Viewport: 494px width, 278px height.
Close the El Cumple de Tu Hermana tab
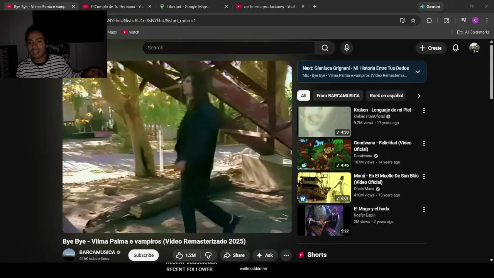click(x=150, y=7)
